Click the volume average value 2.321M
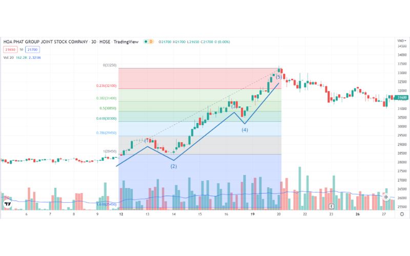 coord(34,57)
